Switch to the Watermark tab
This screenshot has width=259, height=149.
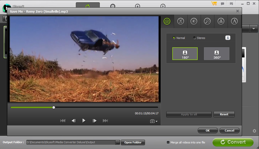pos(221,21)
